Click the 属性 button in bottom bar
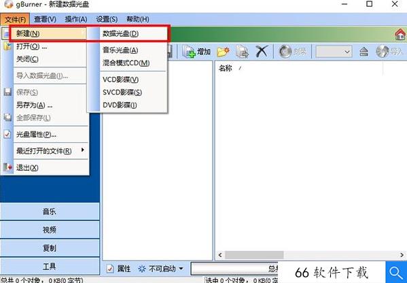 pos(119,269)
